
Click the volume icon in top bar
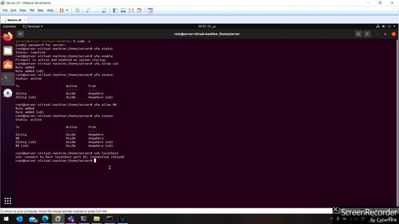[x=383, y=26]
